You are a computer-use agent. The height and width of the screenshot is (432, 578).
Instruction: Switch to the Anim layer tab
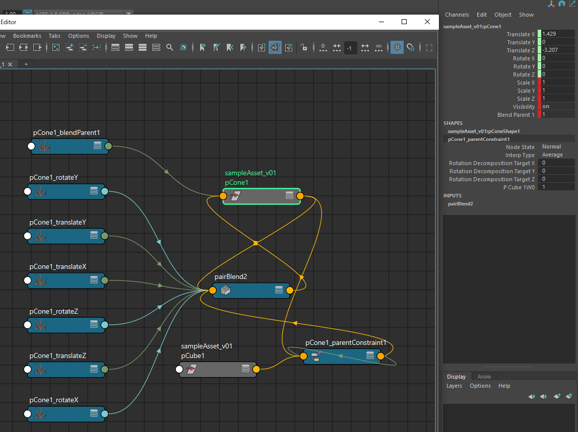coord(484,377)
